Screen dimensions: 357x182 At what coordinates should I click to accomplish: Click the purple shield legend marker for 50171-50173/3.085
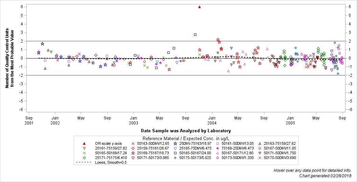click(x=133, y=158)
